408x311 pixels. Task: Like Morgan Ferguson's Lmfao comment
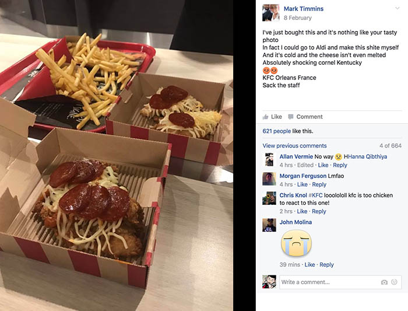(302, 184)
